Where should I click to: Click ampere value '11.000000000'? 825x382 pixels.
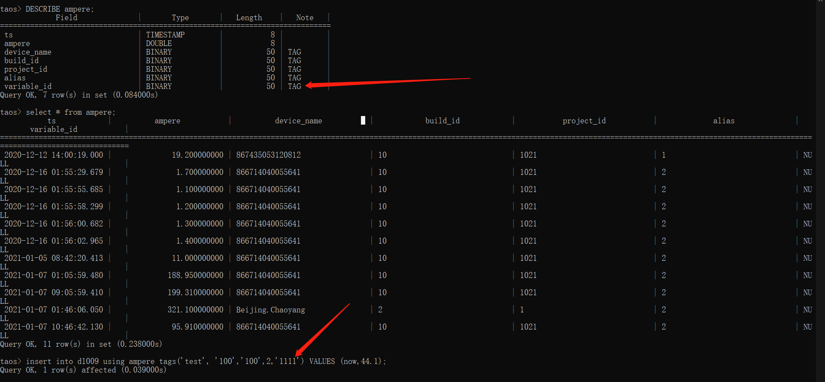198,258
